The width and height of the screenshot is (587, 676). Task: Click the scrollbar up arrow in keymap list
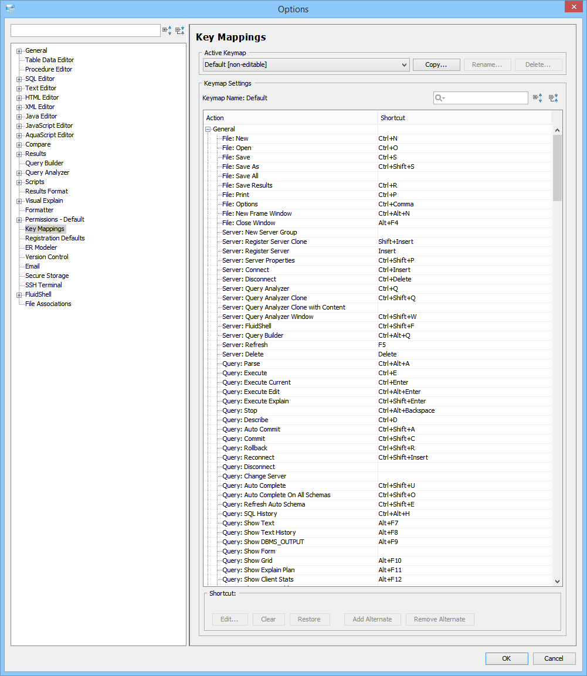tap(557, 130)
